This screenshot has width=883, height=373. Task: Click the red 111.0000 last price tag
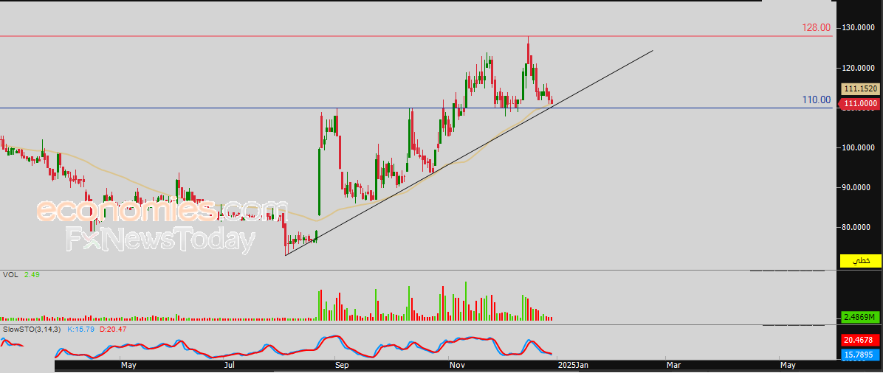pos(860,103)
